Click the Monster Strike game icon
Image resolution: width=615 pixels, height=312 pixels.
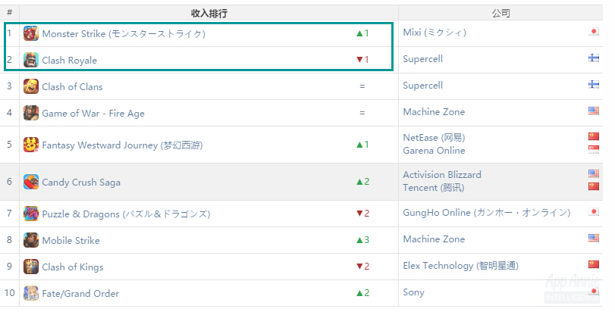(31, 33)
